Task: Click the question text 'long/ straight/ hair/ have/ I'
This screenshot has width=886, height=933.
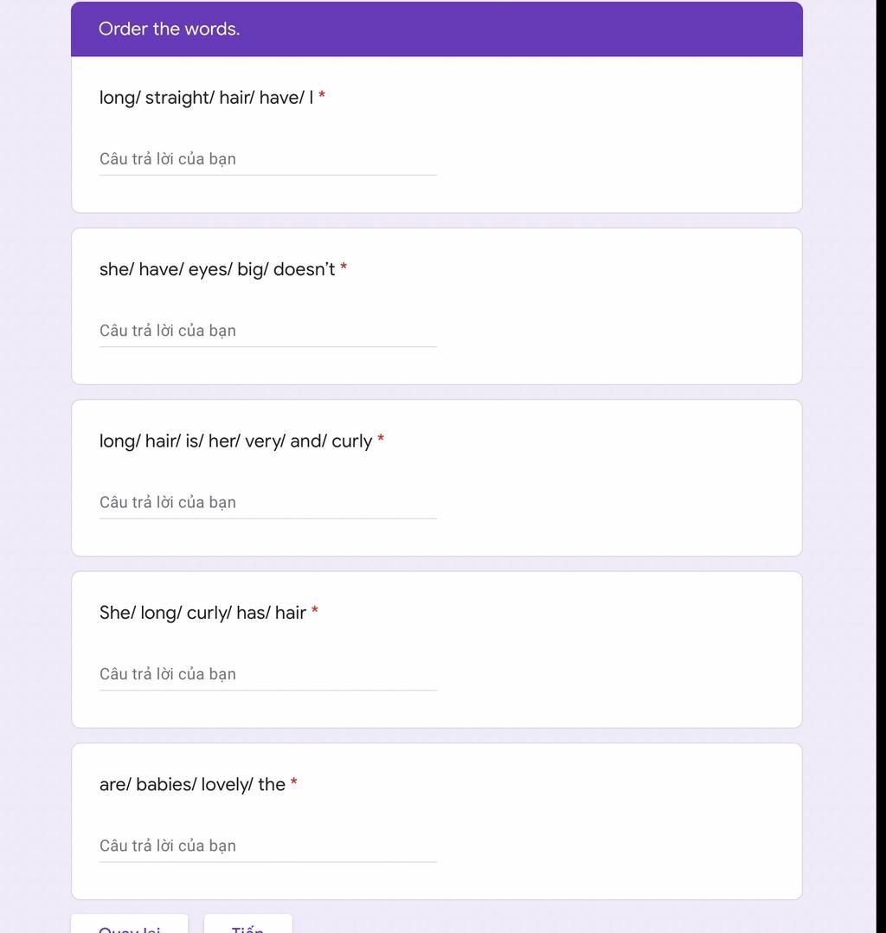Action: click(206, 98)
